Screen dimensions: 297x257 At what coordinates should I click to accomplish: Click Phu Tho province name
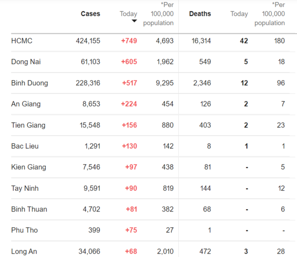point(24,230)
